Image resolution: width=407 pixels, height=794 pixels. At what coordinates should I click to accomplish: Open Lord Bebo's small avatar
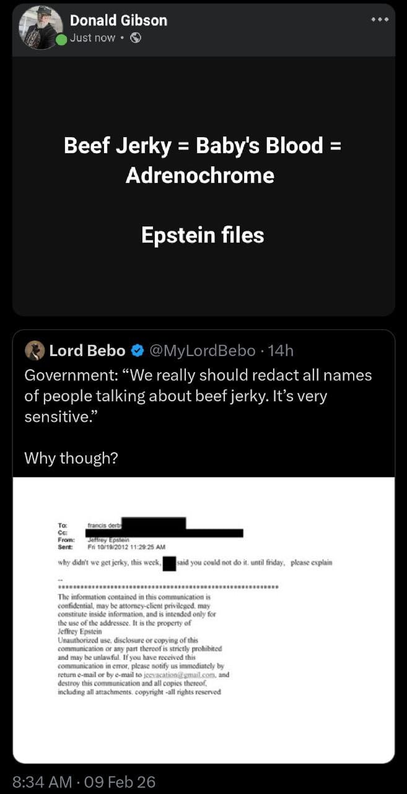35,350
